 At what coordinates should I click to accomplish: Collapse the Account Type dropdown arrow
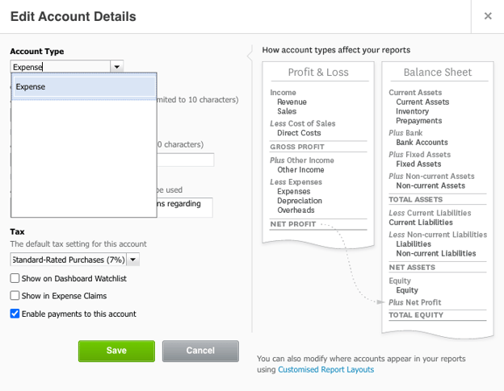coord(117,68)
